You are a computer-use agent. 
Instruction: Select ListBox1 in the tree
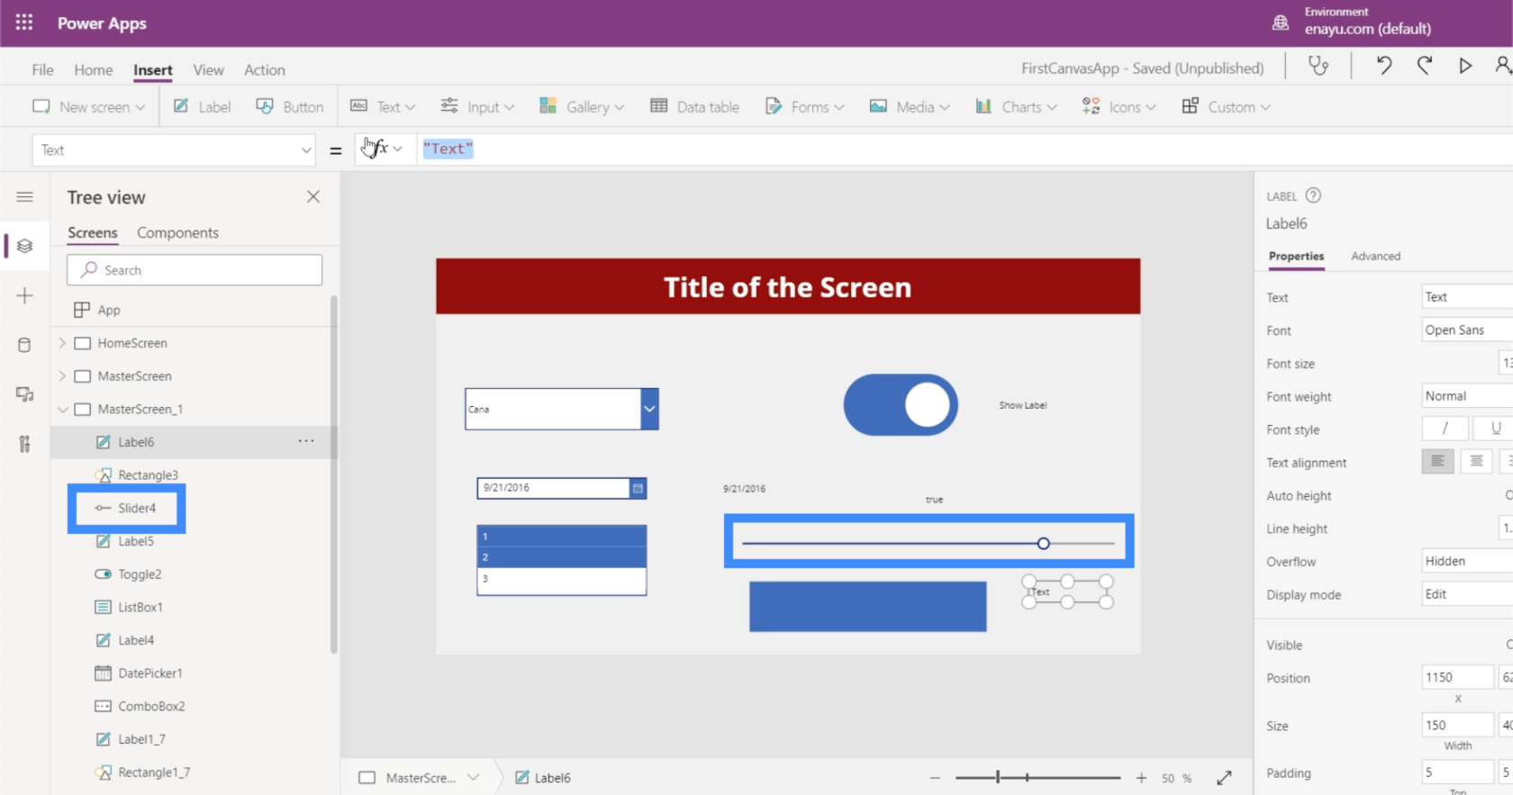pyautogui.click(x=140, y=607)
